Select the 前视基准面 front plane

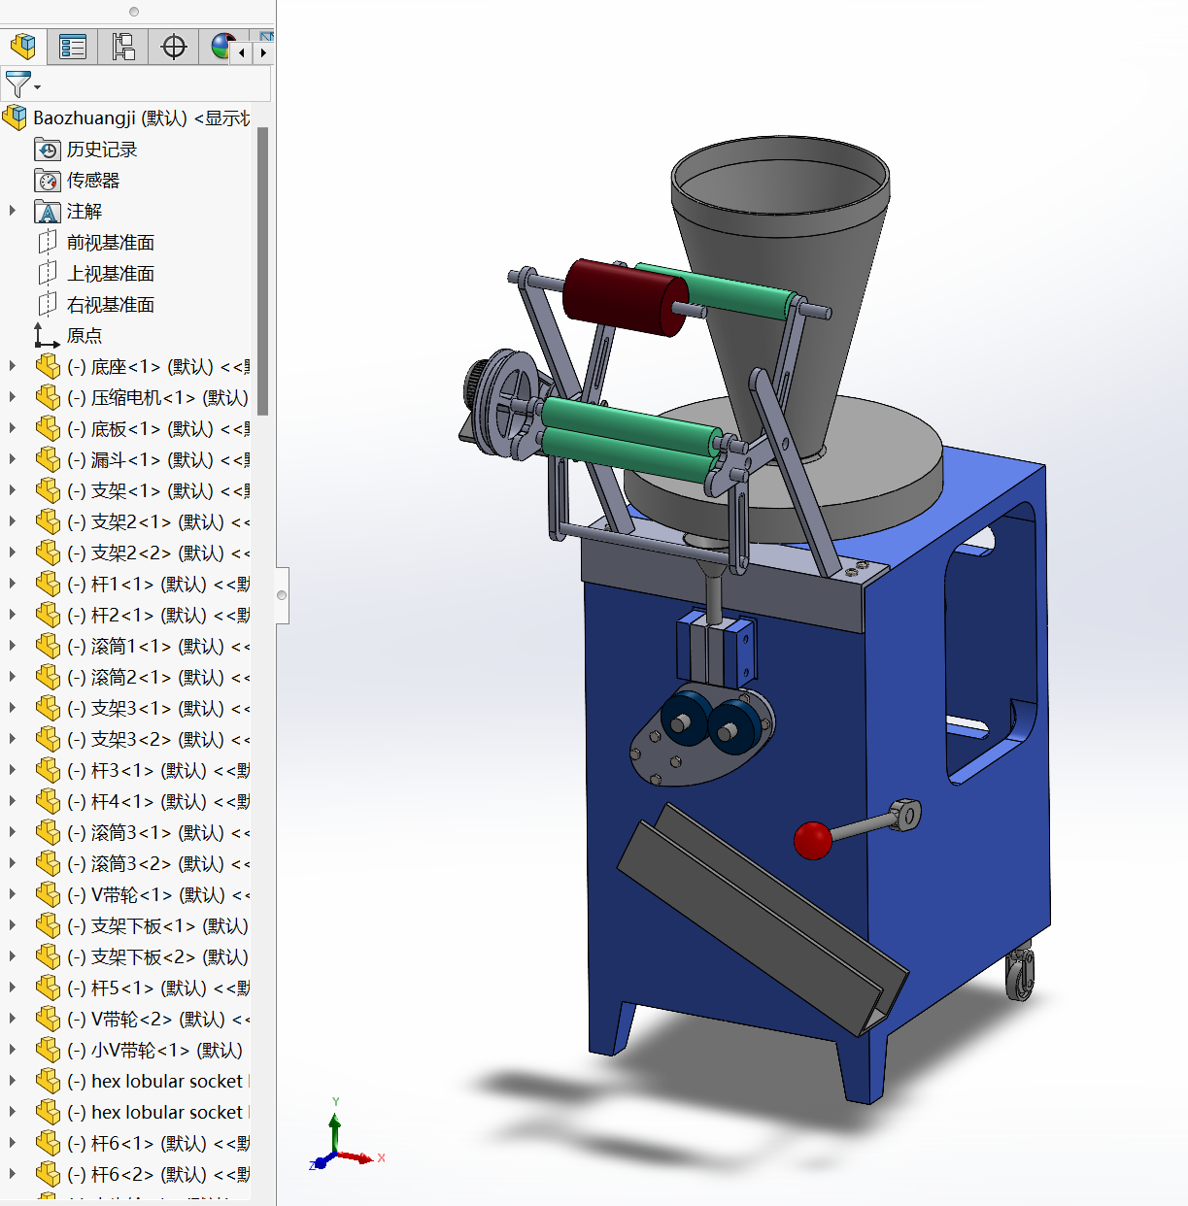coord(110,243)
